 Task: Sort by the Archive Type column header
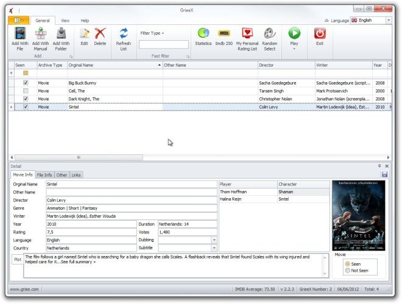pyautogui.click(x=52, y=65)
